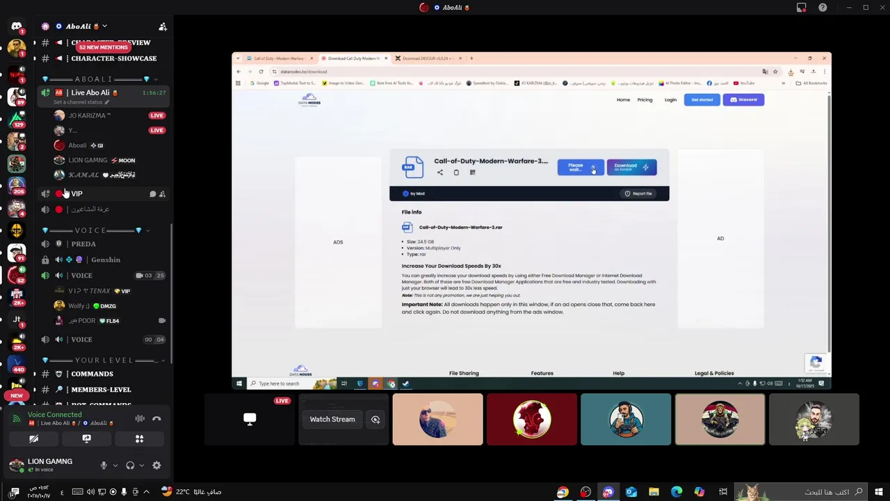The width and height of the screenshot is (890, 501).
Task: Open microphone input options arrow
Action: point(115,466)
